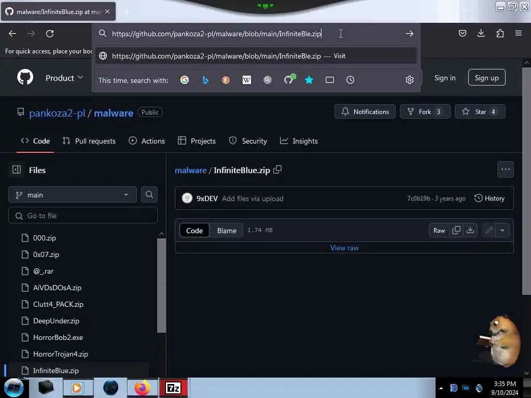This screenshot has height=398, width=531.
Task: Open Firefox from the taskbar
Action: (x=142, y=388)
